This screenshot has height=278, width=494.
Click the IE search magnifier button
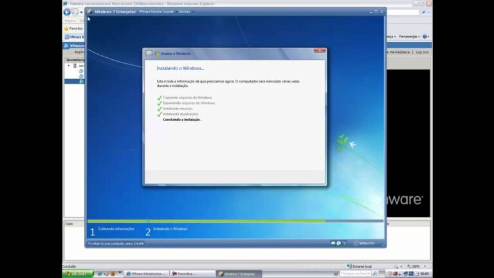coord(423,12)
